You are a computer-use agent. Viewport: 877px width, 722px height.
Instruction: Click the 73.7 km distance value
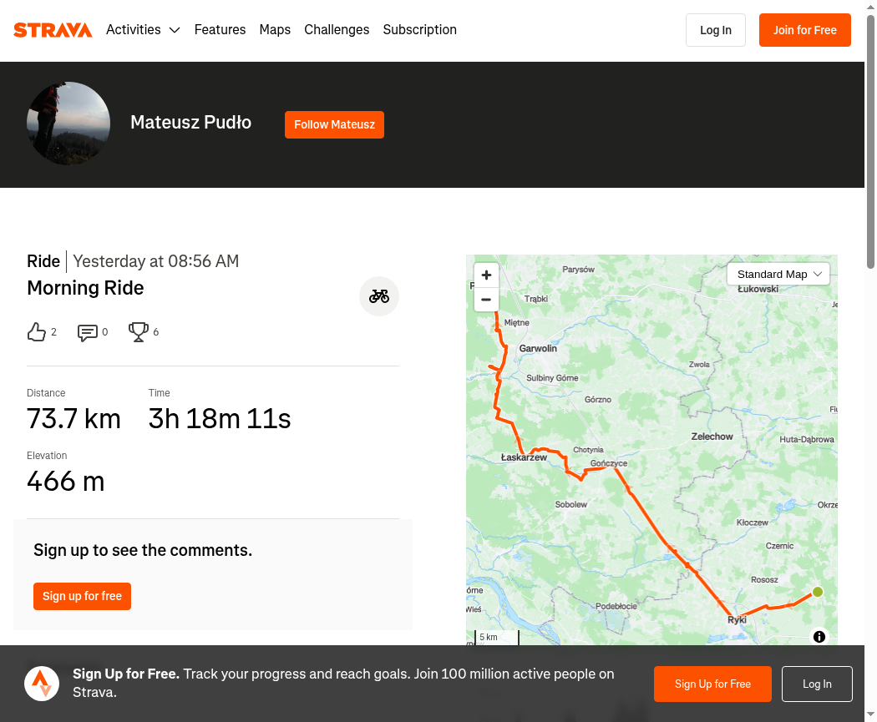click(74, 418)
